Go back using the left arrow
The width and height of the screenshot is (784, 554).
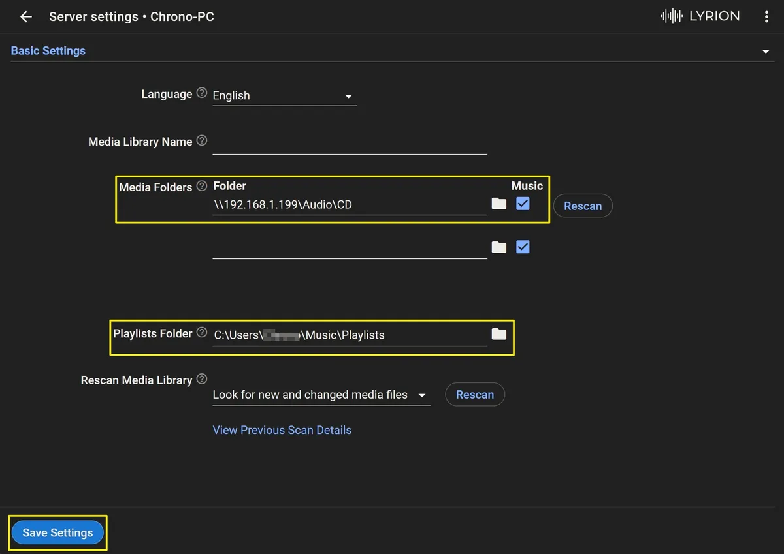click(26, 17)
